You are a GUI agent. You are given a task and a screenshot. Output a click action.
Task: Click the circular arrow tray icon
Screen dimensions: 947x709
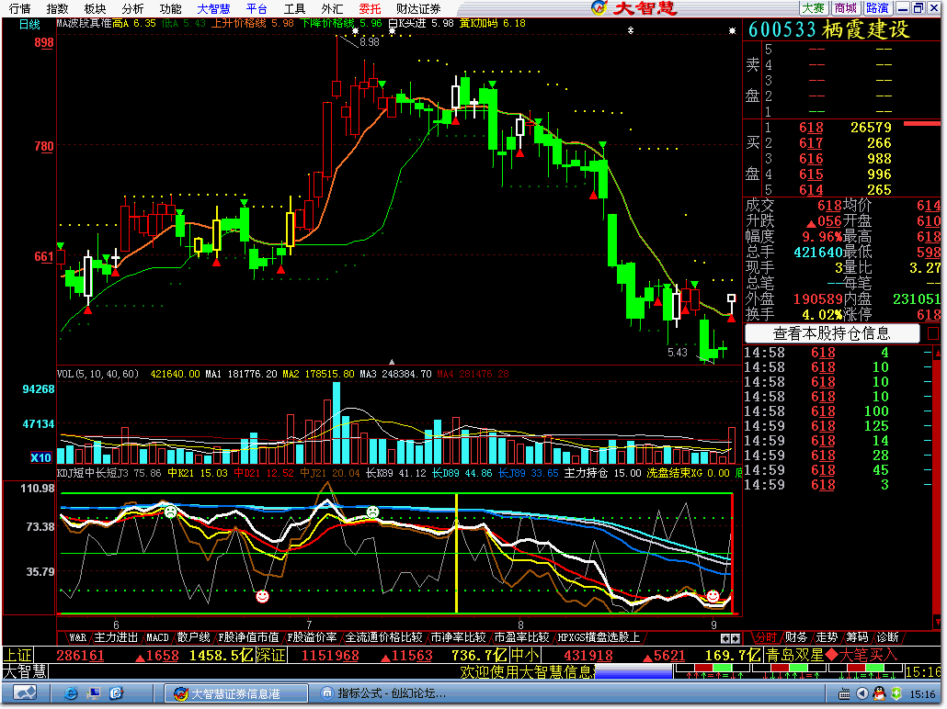(861, 693)
